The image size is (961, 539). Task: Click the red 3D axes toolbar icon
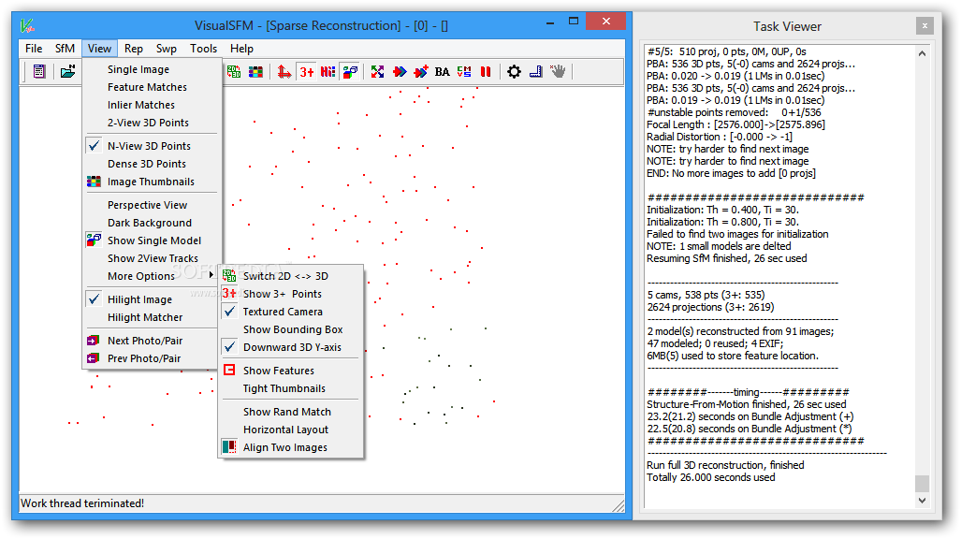coord(284,72)
